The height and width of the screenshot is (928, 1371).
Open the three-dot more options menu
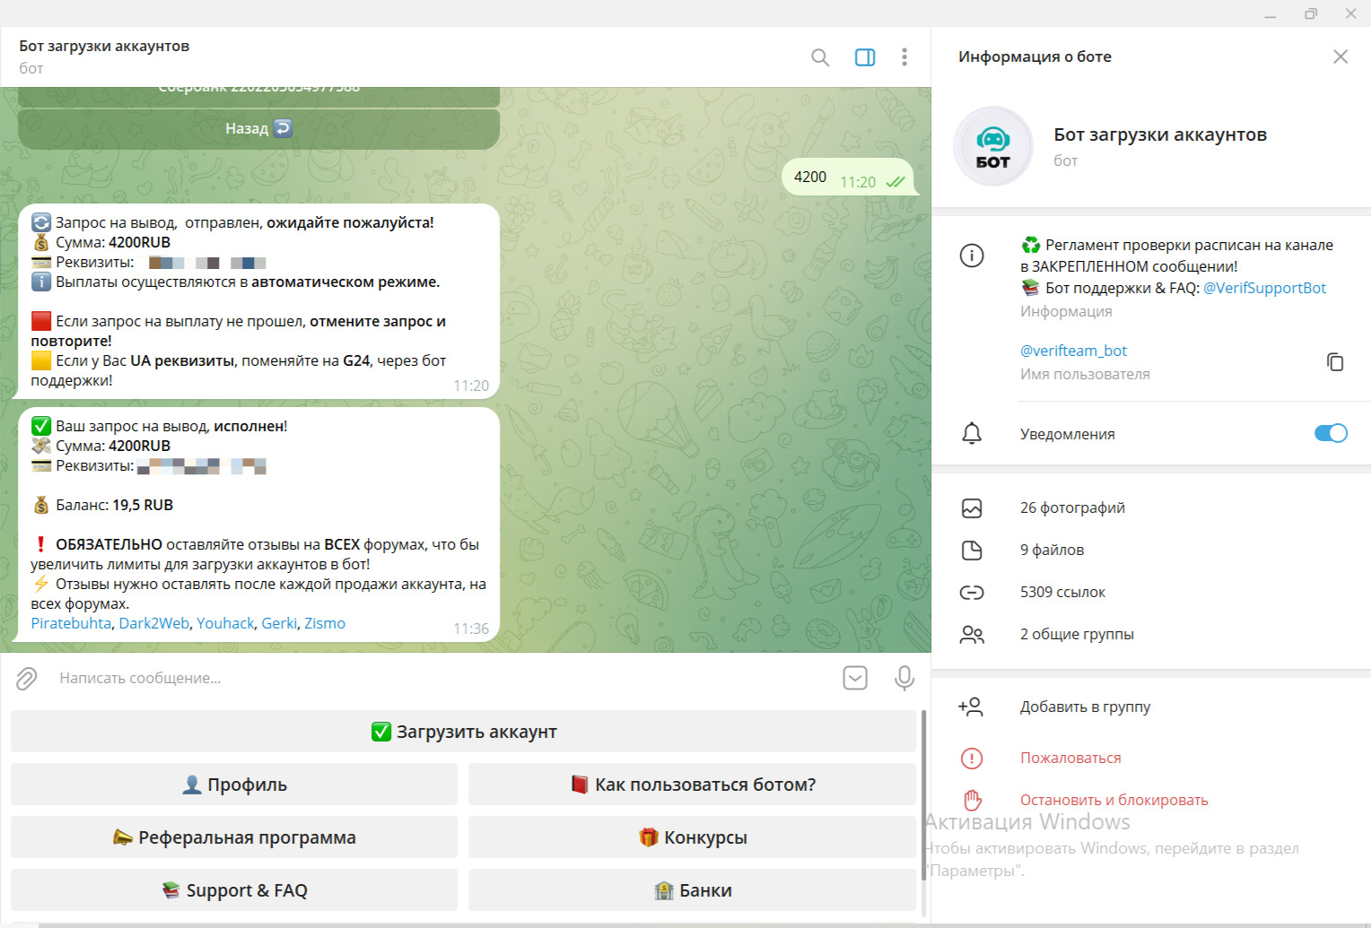[x=904, y=57]
